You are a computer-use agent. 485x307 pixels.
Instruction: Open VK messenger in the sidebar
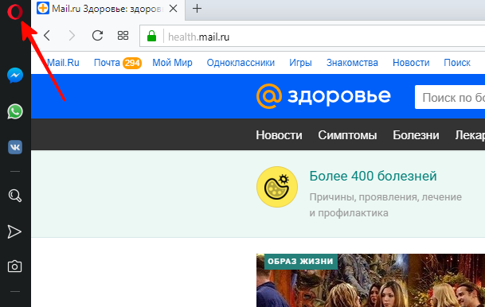coord(15,147)
